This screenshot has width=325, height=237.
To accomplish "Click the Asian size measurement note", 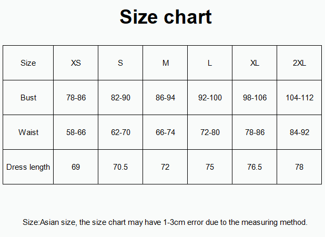I will click(165, 222).
